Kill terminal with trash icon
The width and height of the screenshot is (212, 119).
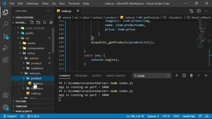point(191,76)
